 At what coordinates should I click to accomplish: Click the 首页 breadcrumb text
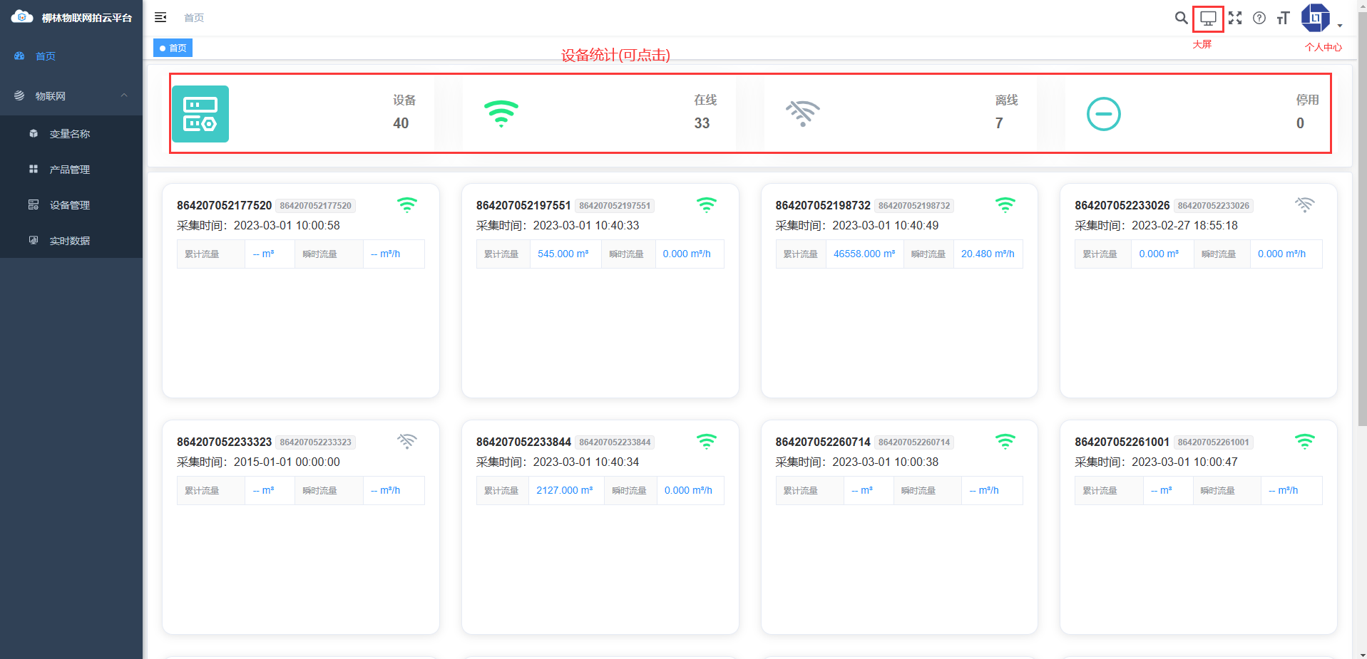(194, 18)
